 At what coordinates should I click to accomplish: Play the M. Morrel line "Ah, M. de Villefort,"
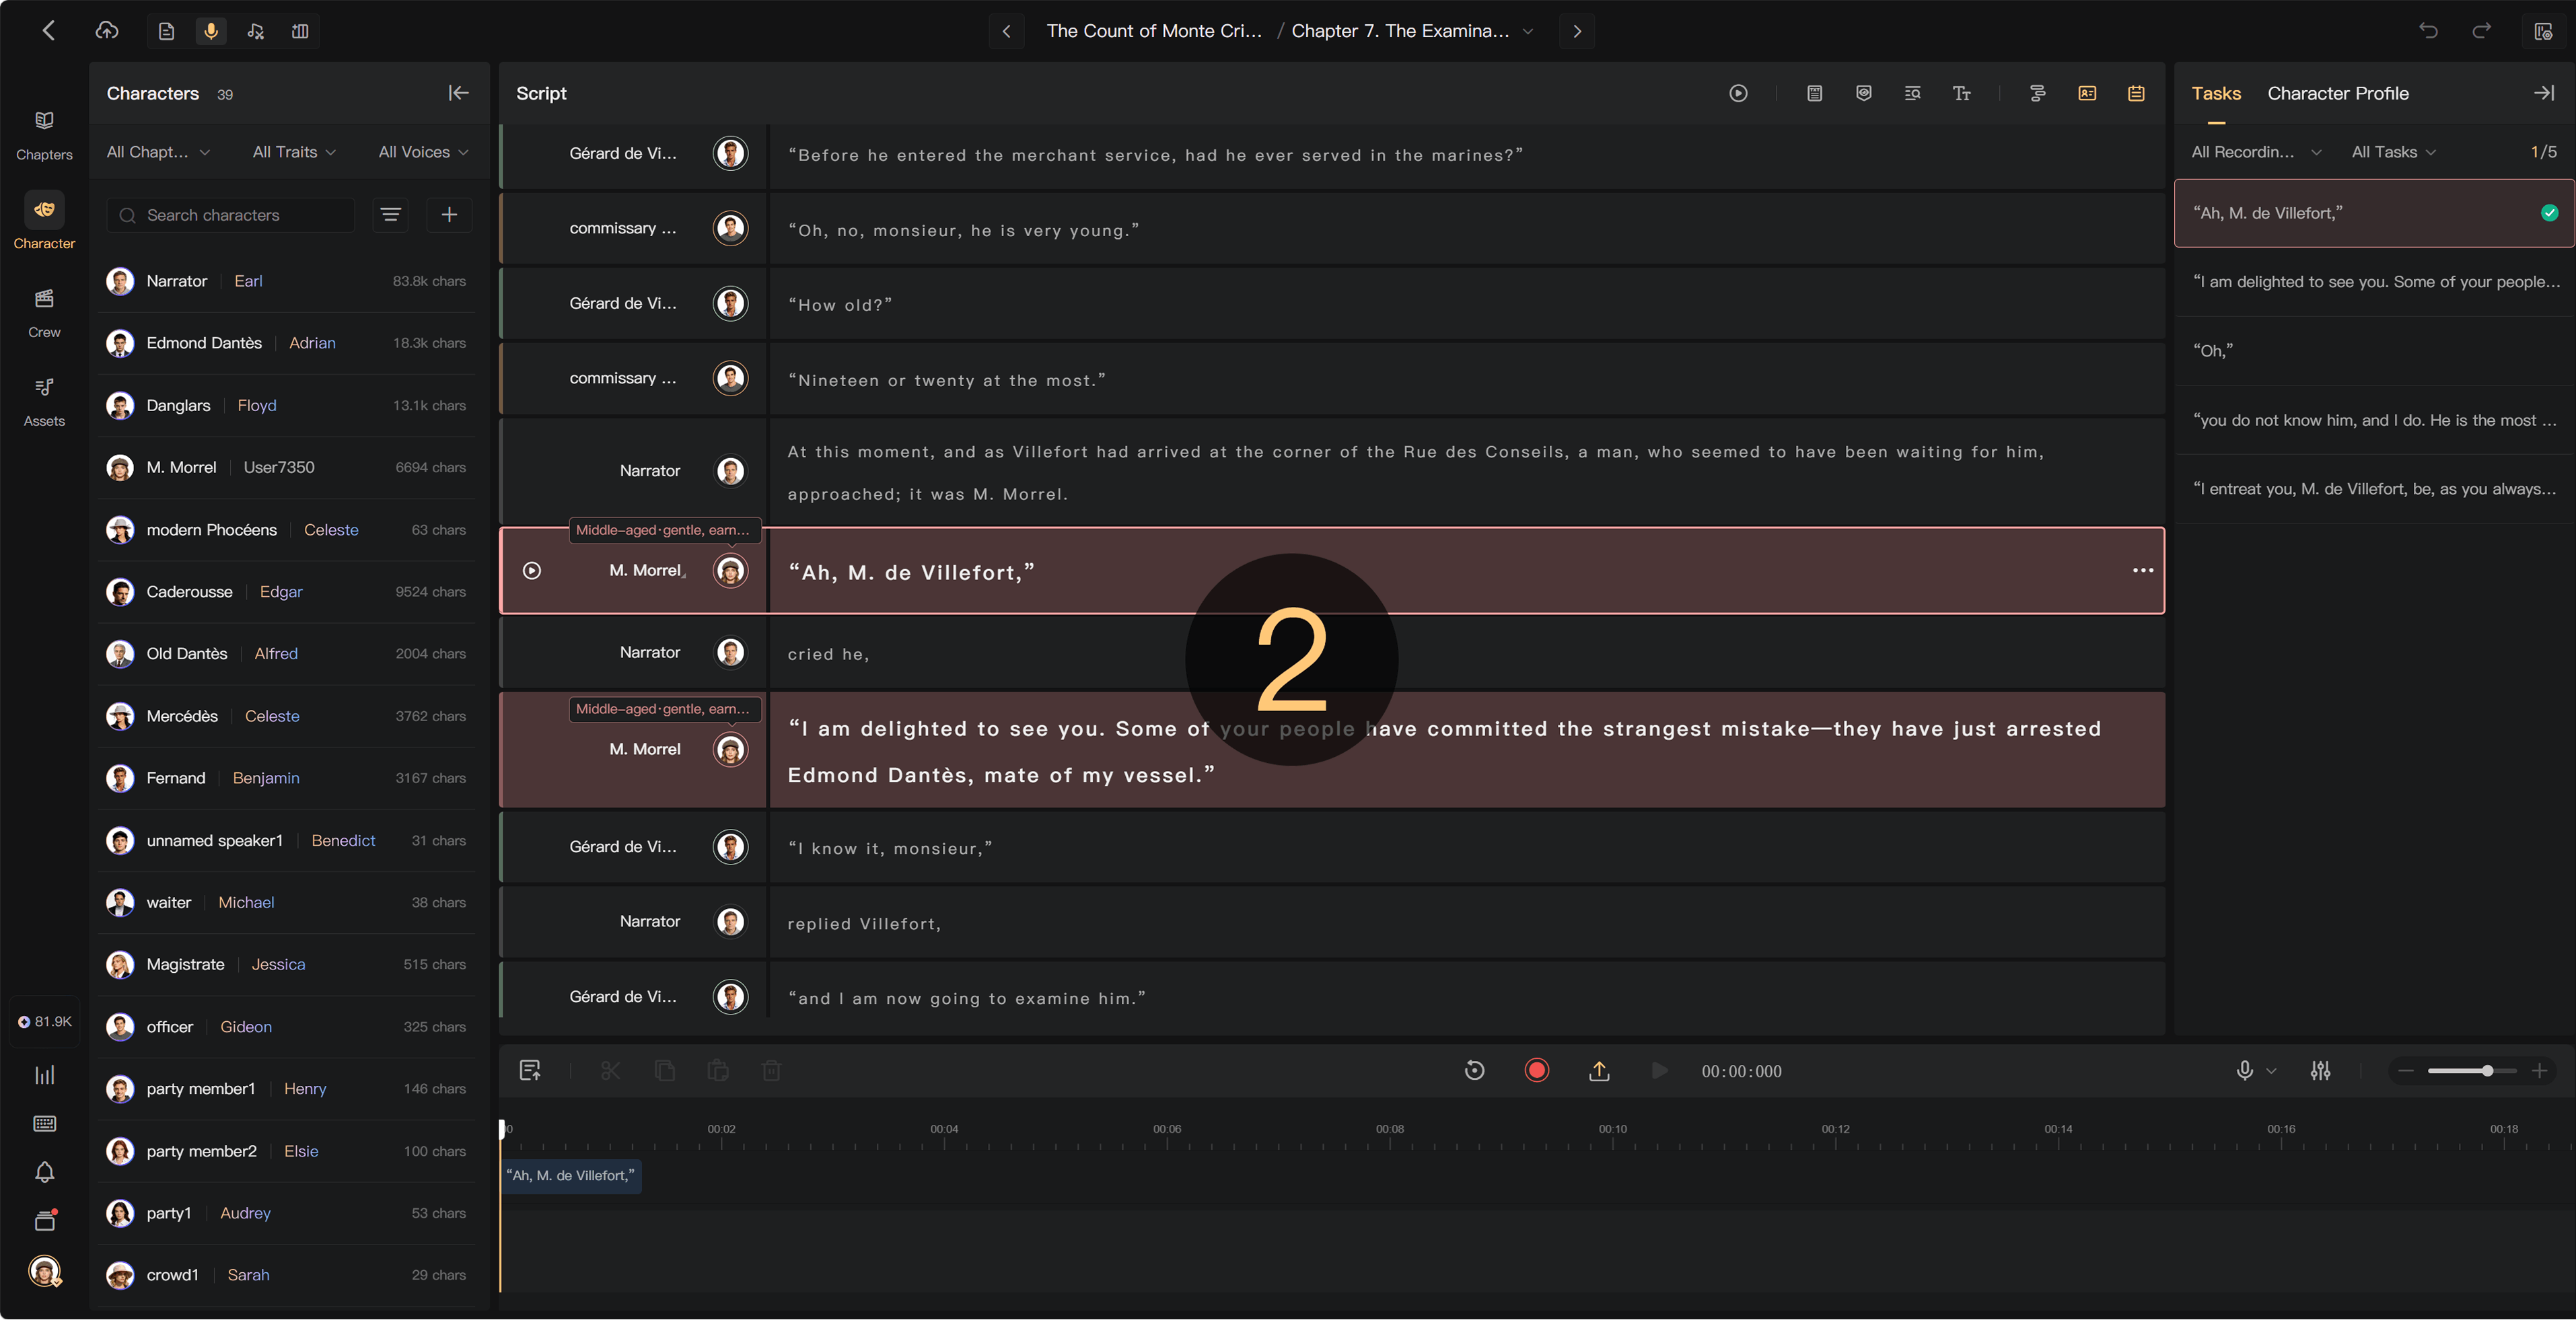(x=532, y=570)
